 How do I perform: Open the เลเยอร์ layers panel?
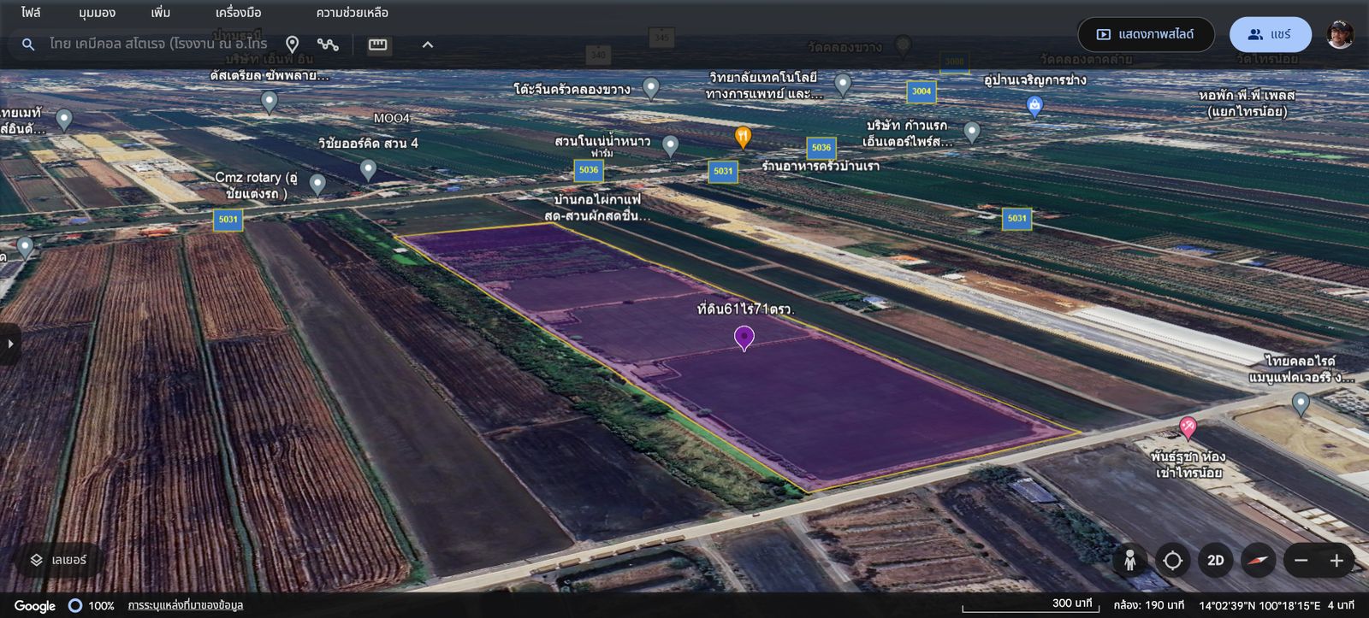click(x=58, y=560)
